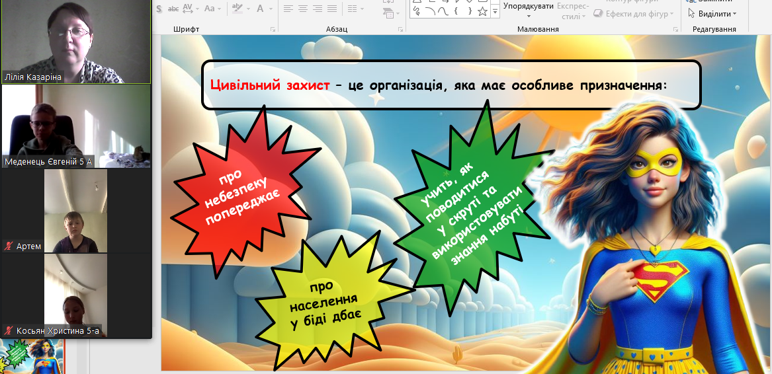Apply text shadow with the S icon

[x=159, y=9]
